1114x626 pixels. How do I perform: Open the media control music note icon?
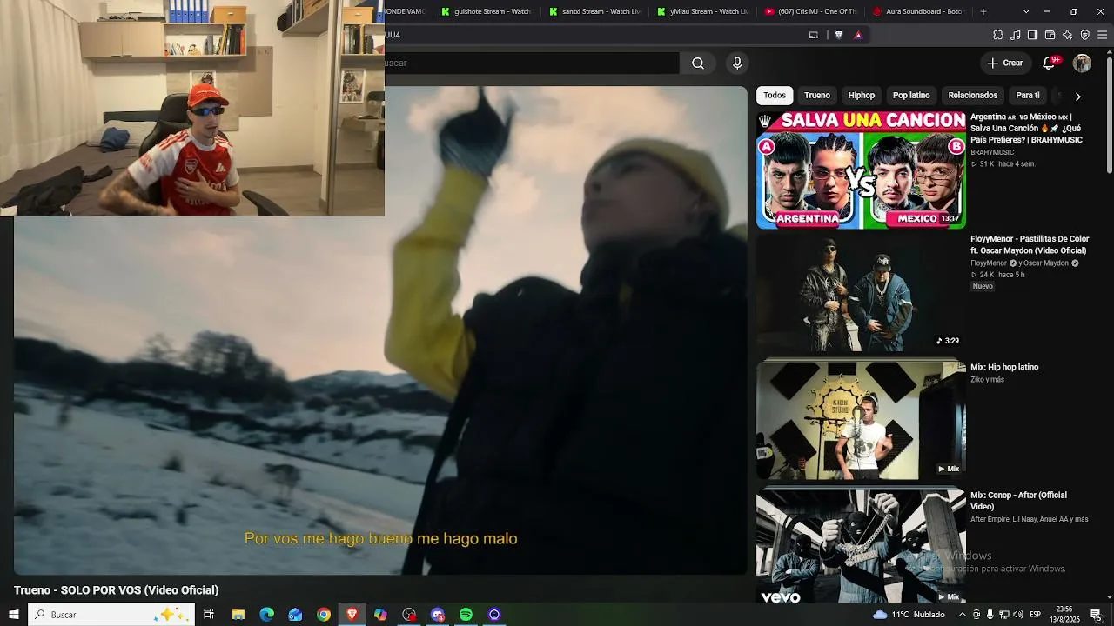tap(1016, 35)
